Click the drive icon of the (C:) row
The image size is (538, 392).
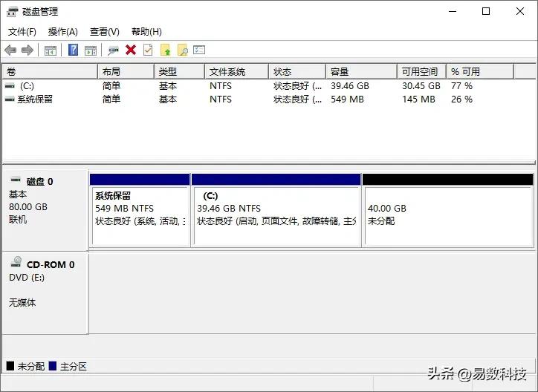point(10,85)
